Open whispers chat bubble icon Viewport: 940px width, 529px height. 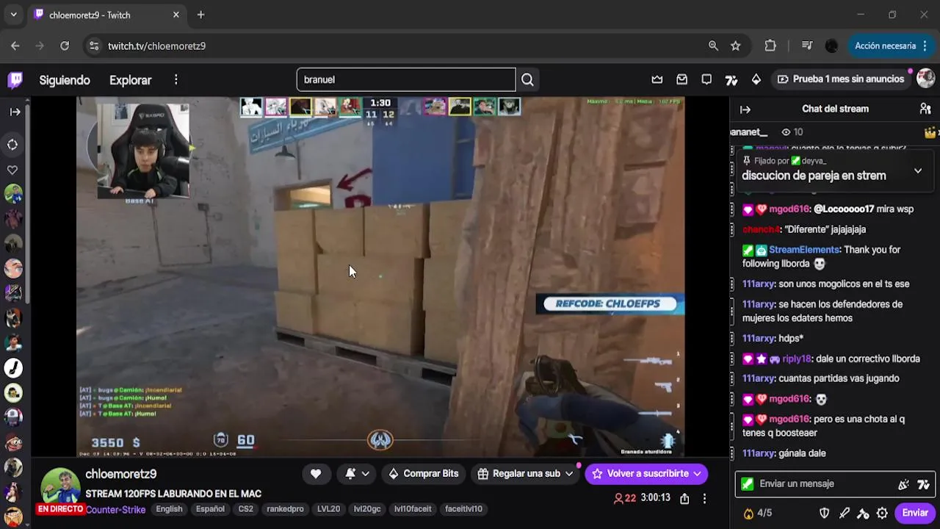[x=706, y=79]
